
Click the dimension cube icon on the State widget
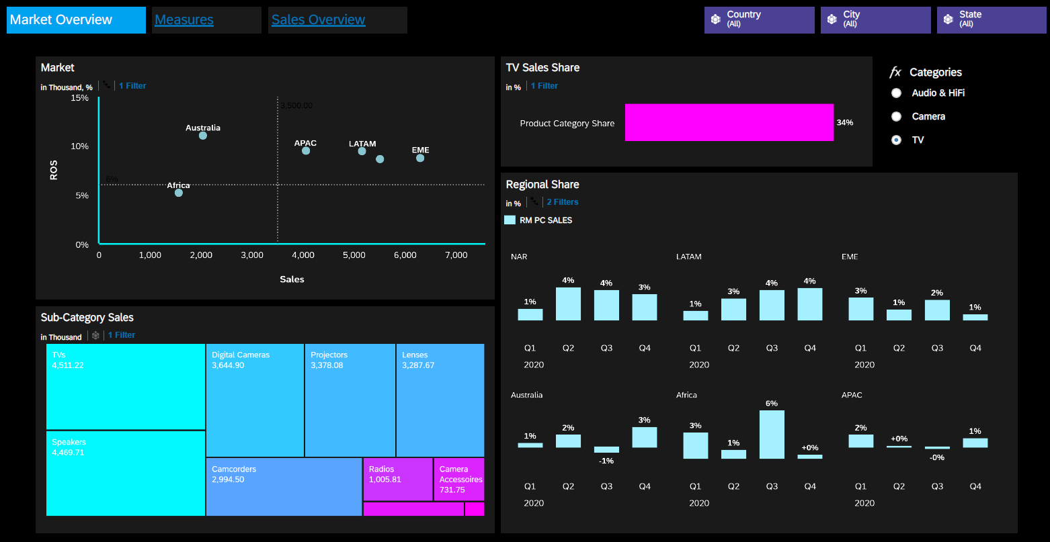click(948, 19)
